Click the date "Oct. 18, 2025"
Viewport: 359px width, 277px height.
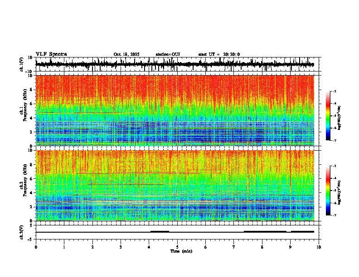[126, 54]
